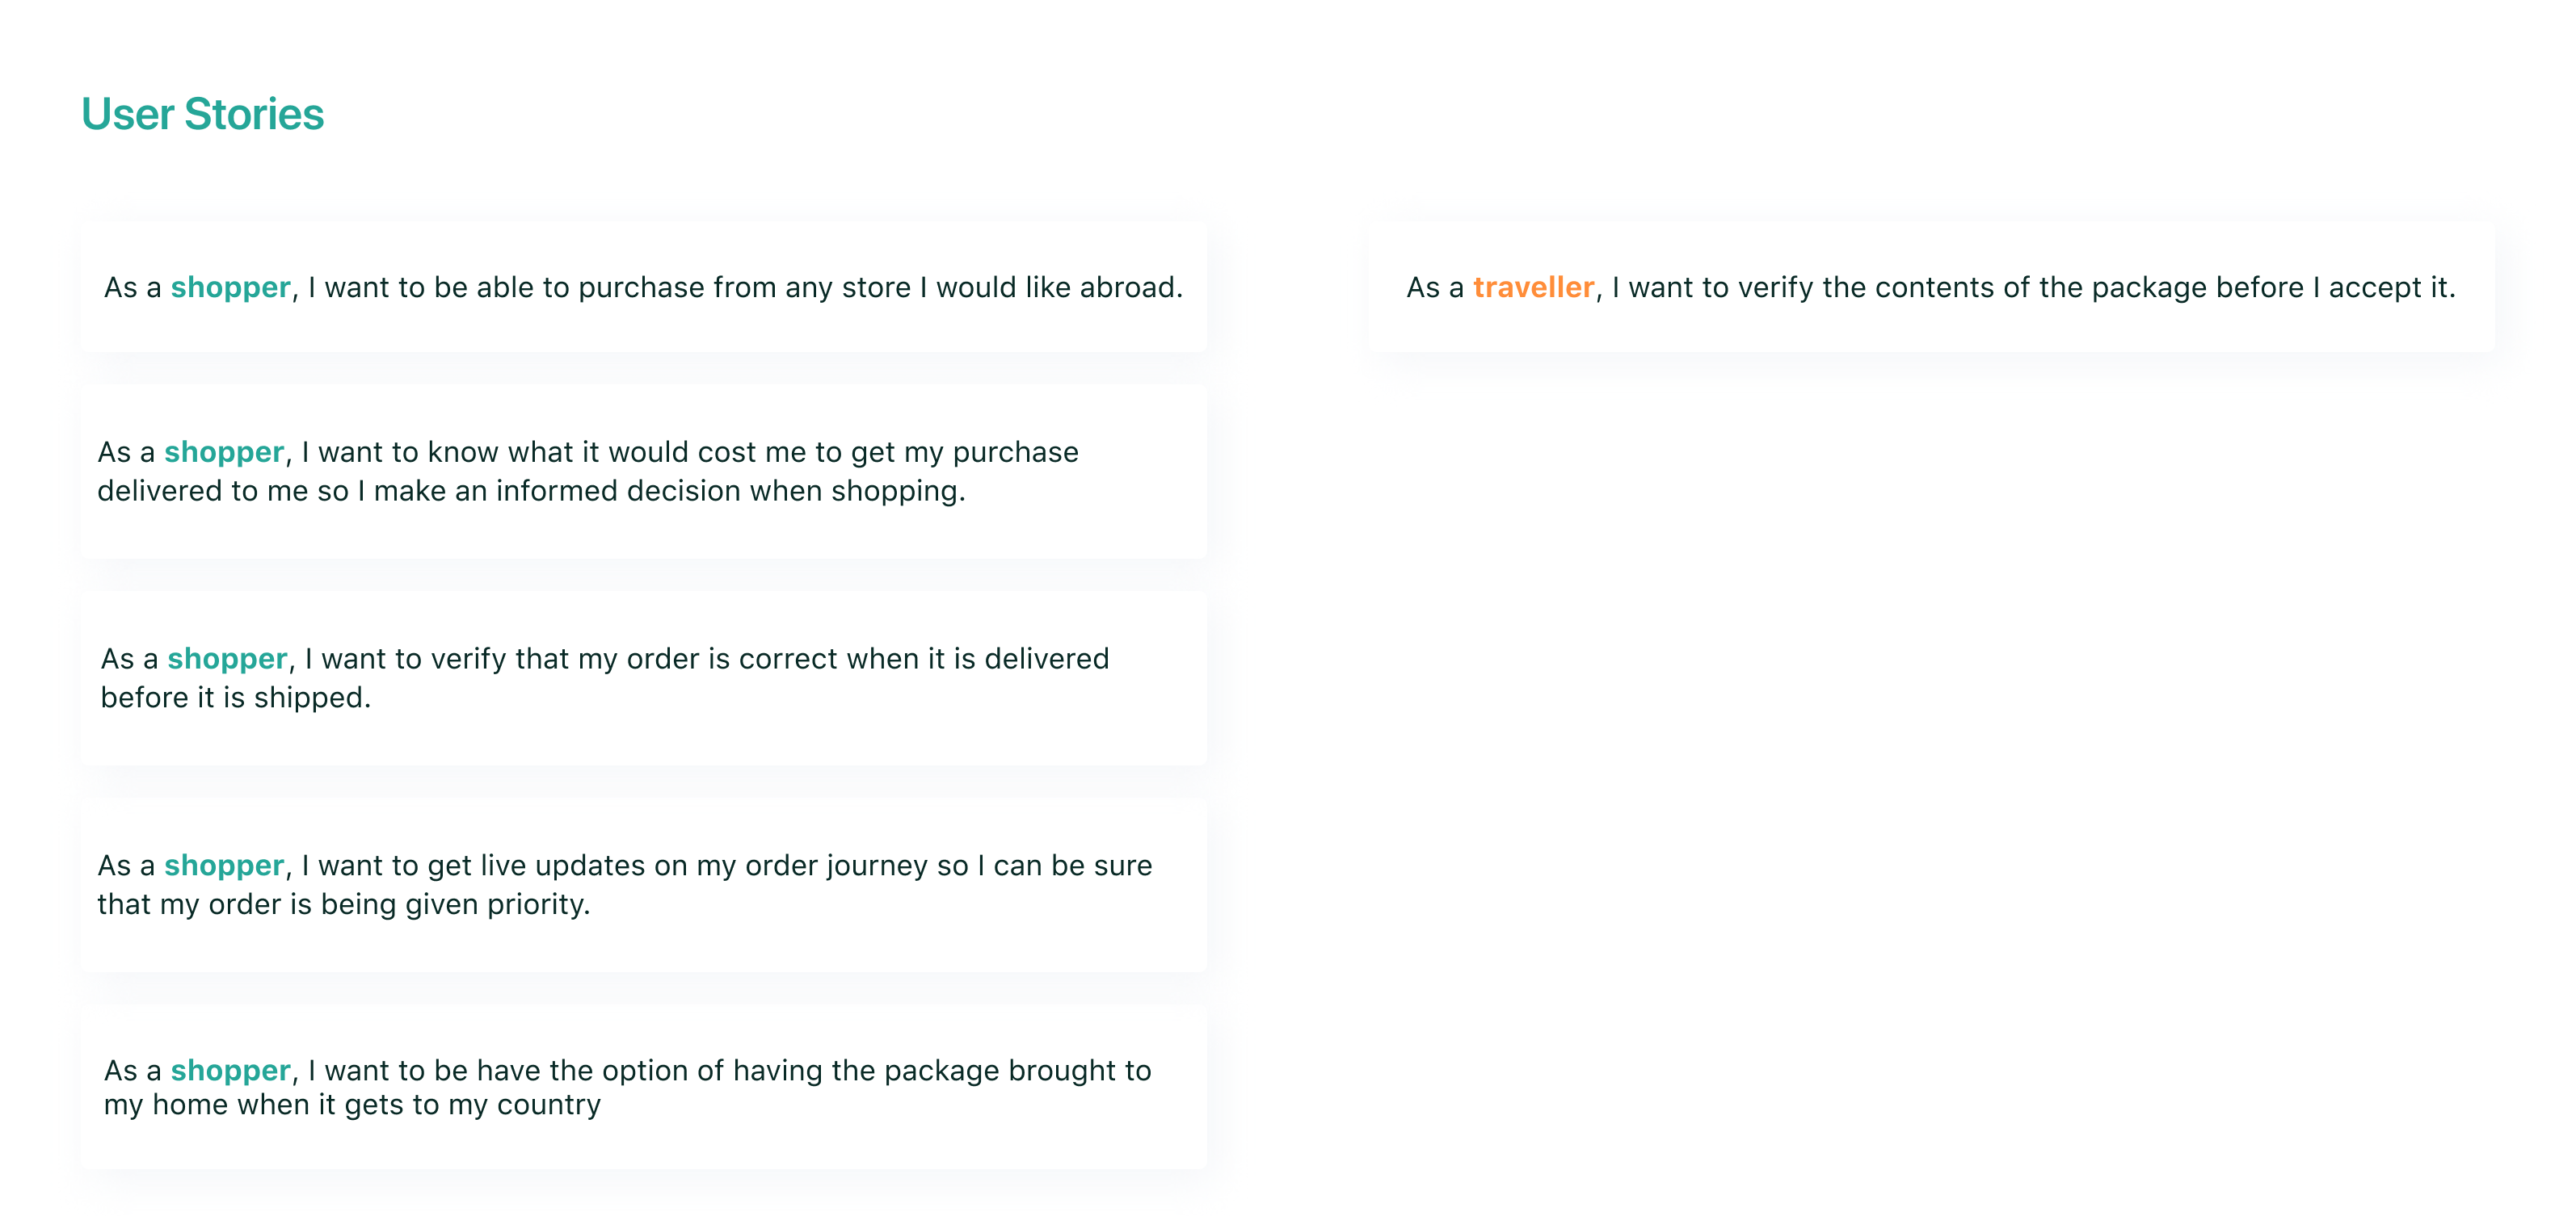Screen dimensions: 2576x1216
Task: Click the User Stories heading
Action: click(x=203, y=114)
